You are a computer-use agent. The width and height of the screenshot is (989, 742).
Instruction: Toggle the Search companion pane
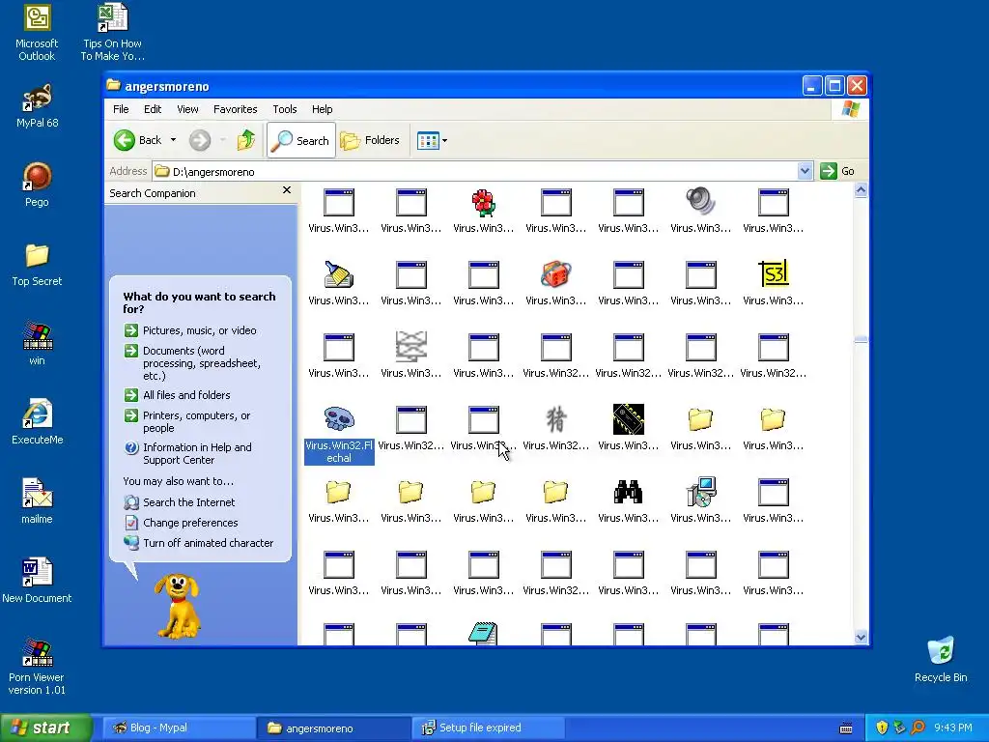tap(301, 140)
